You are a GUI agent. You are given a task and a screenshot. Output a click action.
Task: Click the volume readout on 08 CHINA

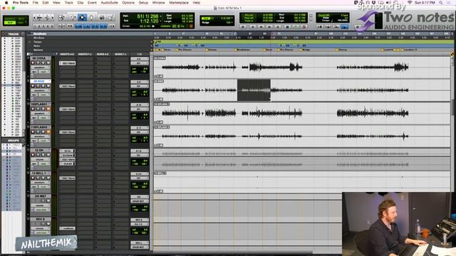[x=140, y=69]
